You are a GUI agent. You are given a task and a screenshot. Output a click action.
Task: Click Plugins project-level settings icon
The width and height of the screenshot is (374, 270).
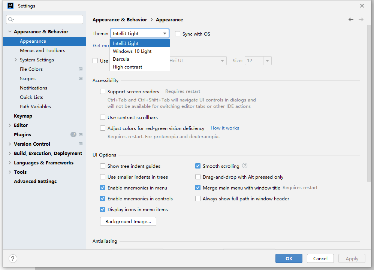pyautogui.click(x=81, y=135)
